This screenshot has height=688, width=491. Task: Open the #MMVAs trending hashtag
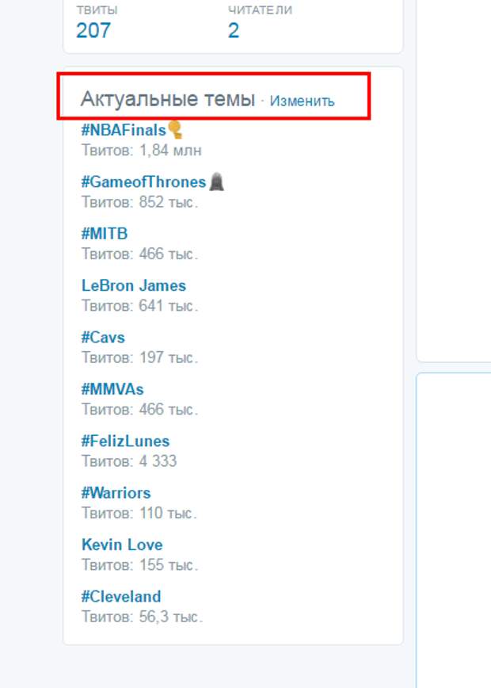112,389
